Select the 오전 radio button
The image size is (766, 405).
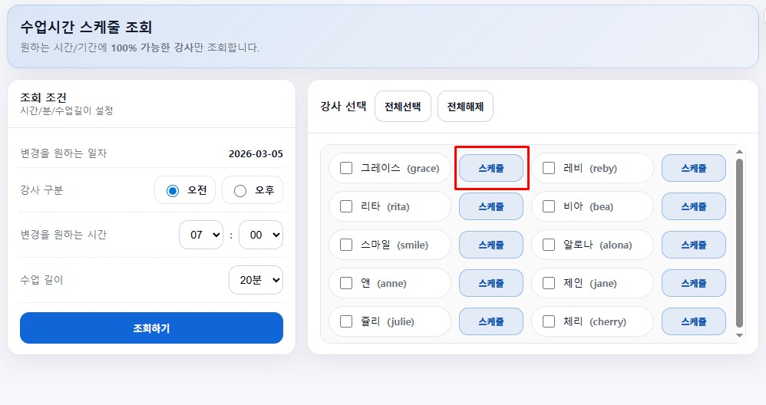173,190
